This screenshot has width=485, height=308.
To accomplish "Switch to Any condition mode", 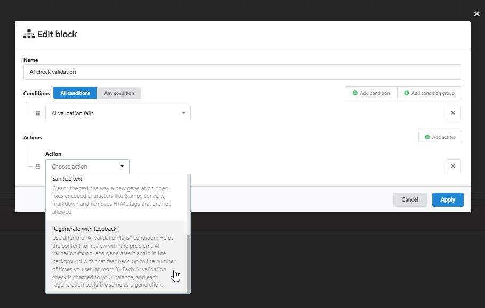I will click(119, 93).
